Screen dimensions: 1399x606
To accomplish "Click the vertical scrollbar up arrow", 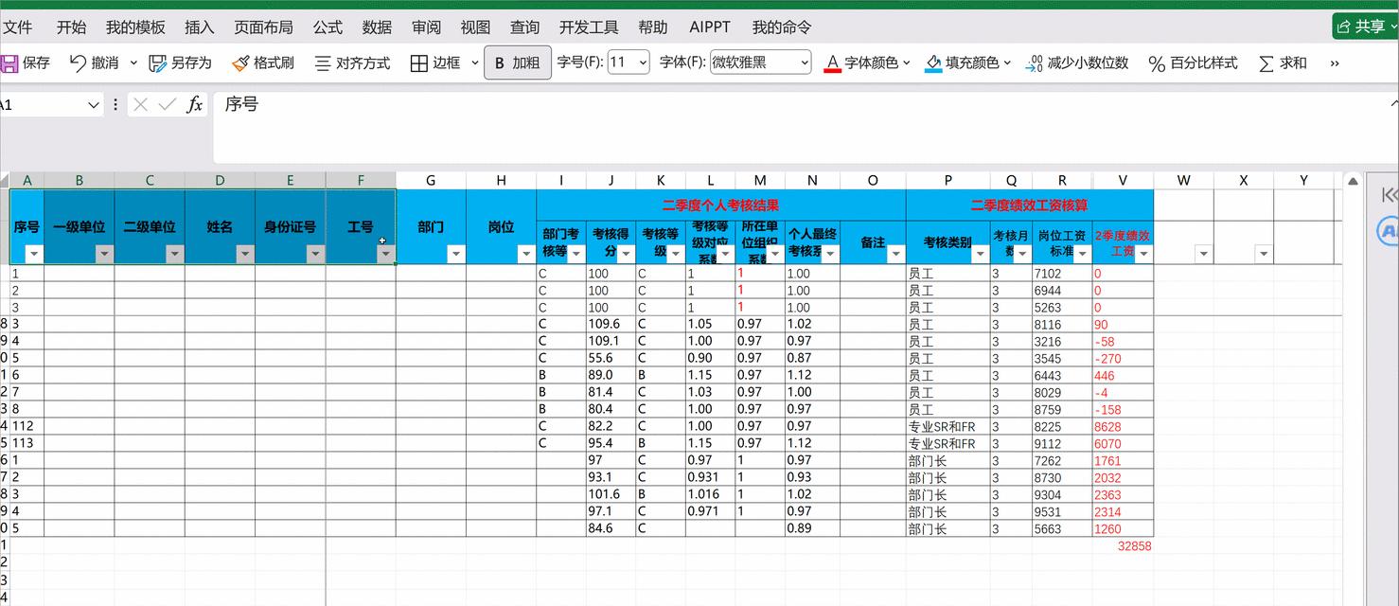I will coord(1354,180).
